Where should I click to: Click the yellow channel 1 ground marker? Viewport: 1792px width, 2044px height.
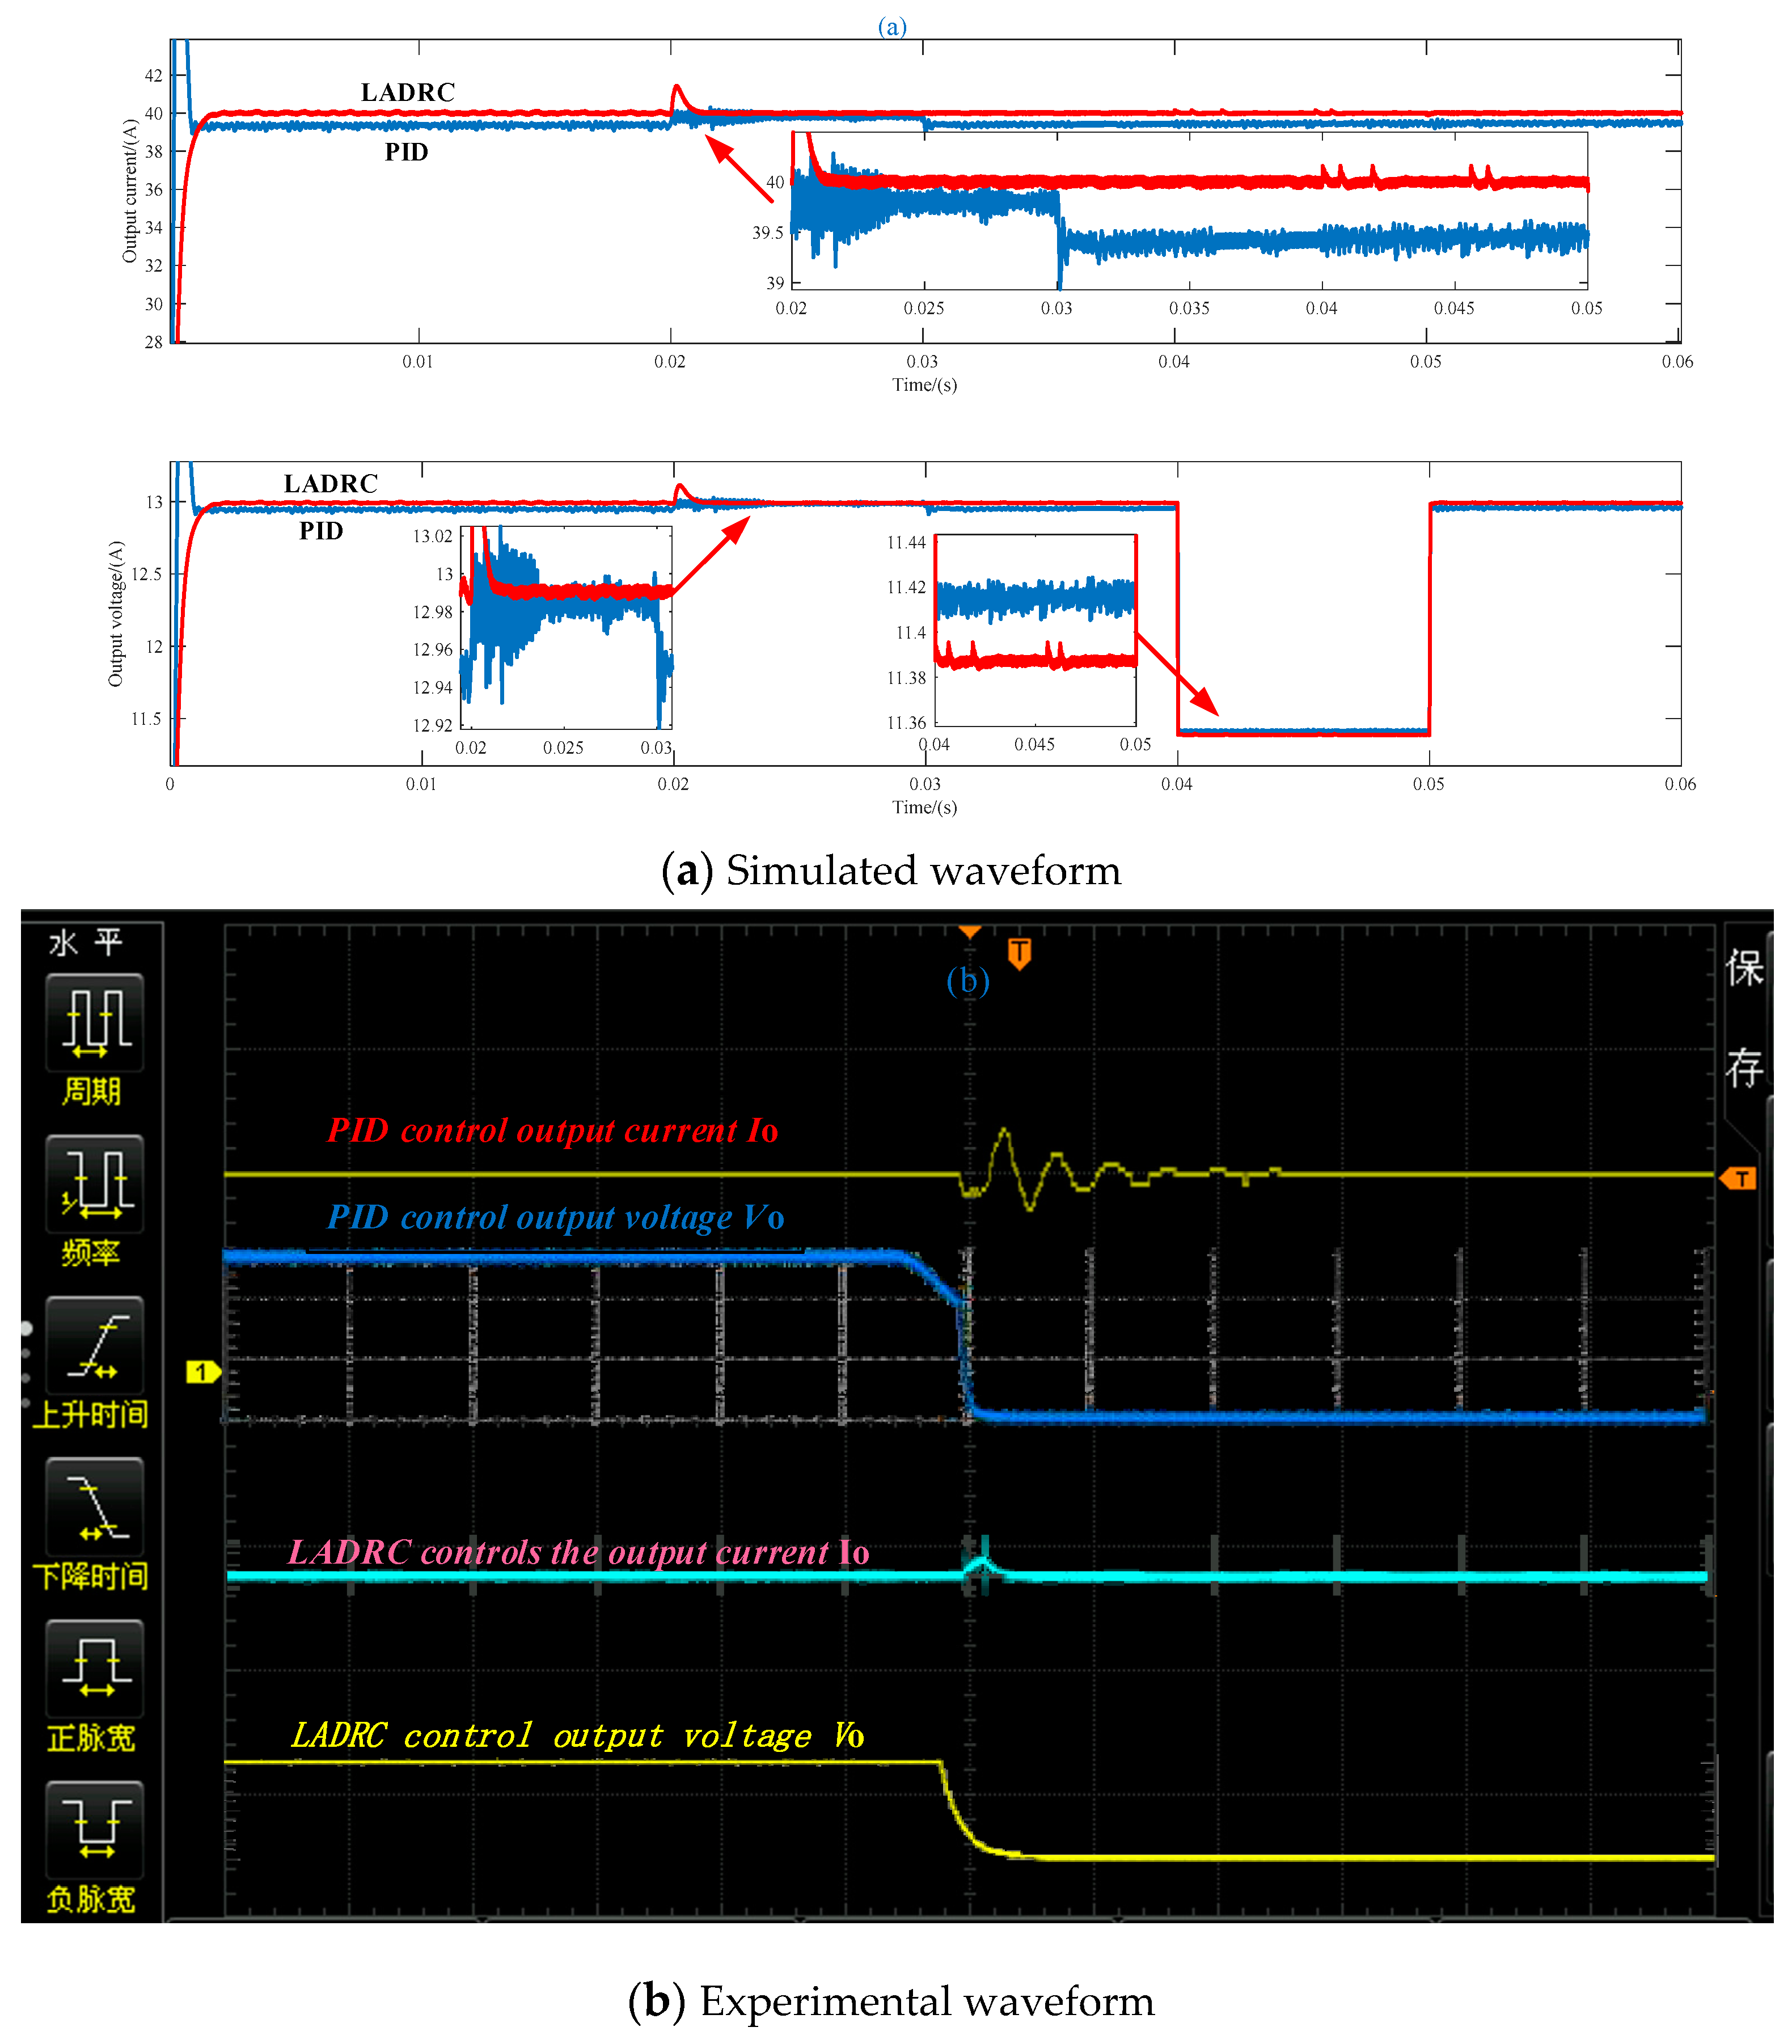pos(203,1372)
